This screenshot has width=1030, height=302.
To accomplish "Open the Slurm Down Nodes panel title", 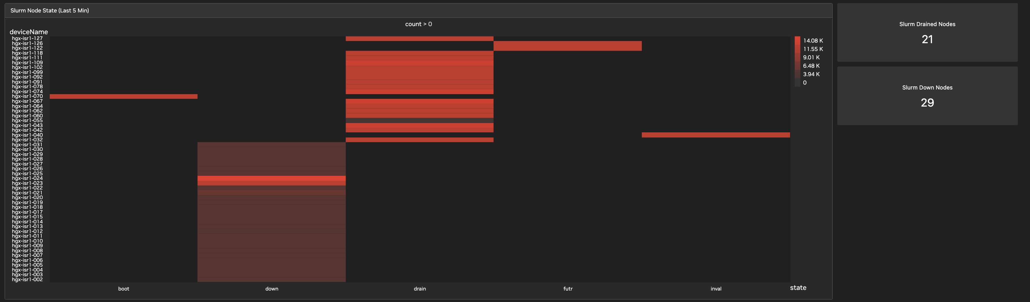I will point(927,88).
